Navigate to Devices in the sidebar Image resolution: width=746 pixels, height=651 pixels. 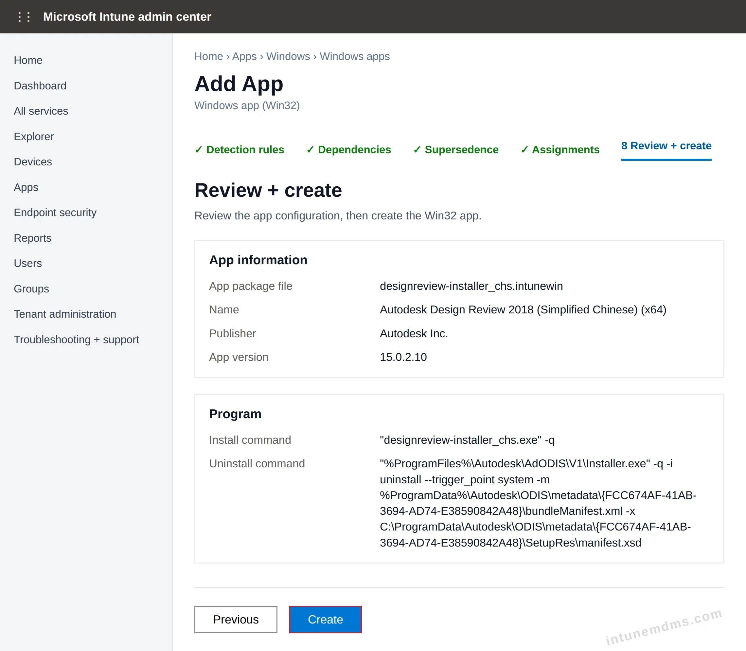point(33,162)
